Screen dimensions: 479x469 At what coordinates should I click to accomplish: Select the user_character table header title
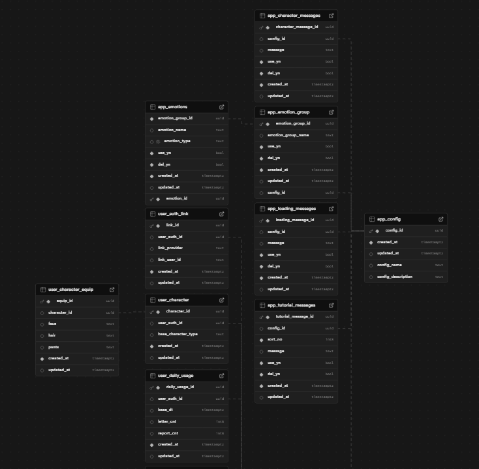pyautogui.click(x=174, y=300)
